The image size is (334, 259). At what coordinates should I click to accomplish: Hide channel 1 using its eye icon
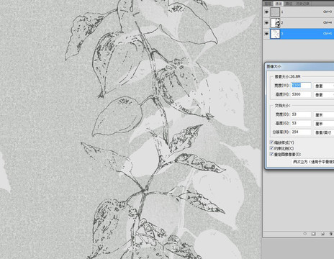coord(266,12)
